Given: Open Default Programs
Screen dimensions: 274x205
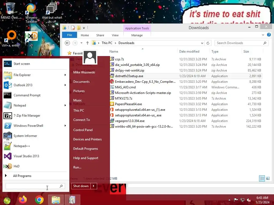Looking at the screenshot, I should coord(85,149).
